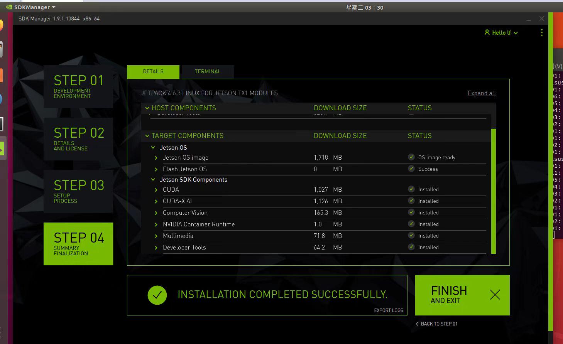Click Back to Step 01 link
This screenshot has height=344, width=563.
[x=436, y=324]
